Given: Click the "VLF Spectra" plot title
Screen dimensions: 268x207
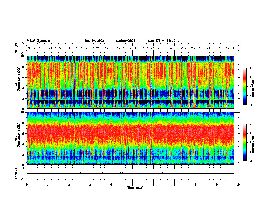Looking at the screenshot, I should point(38,41).
